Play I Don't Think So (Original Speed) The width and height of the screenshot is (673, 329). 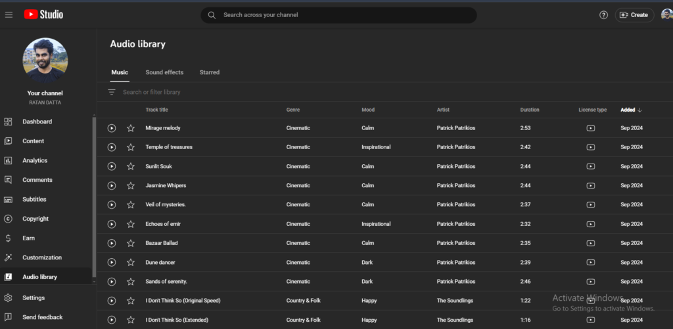pyautogui.click(x=112, y=301)
